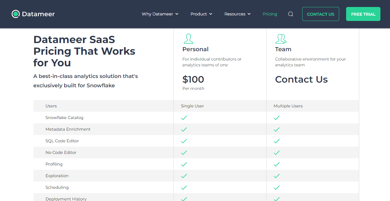Click the Personal plan single-user icon

pos(189,39)
